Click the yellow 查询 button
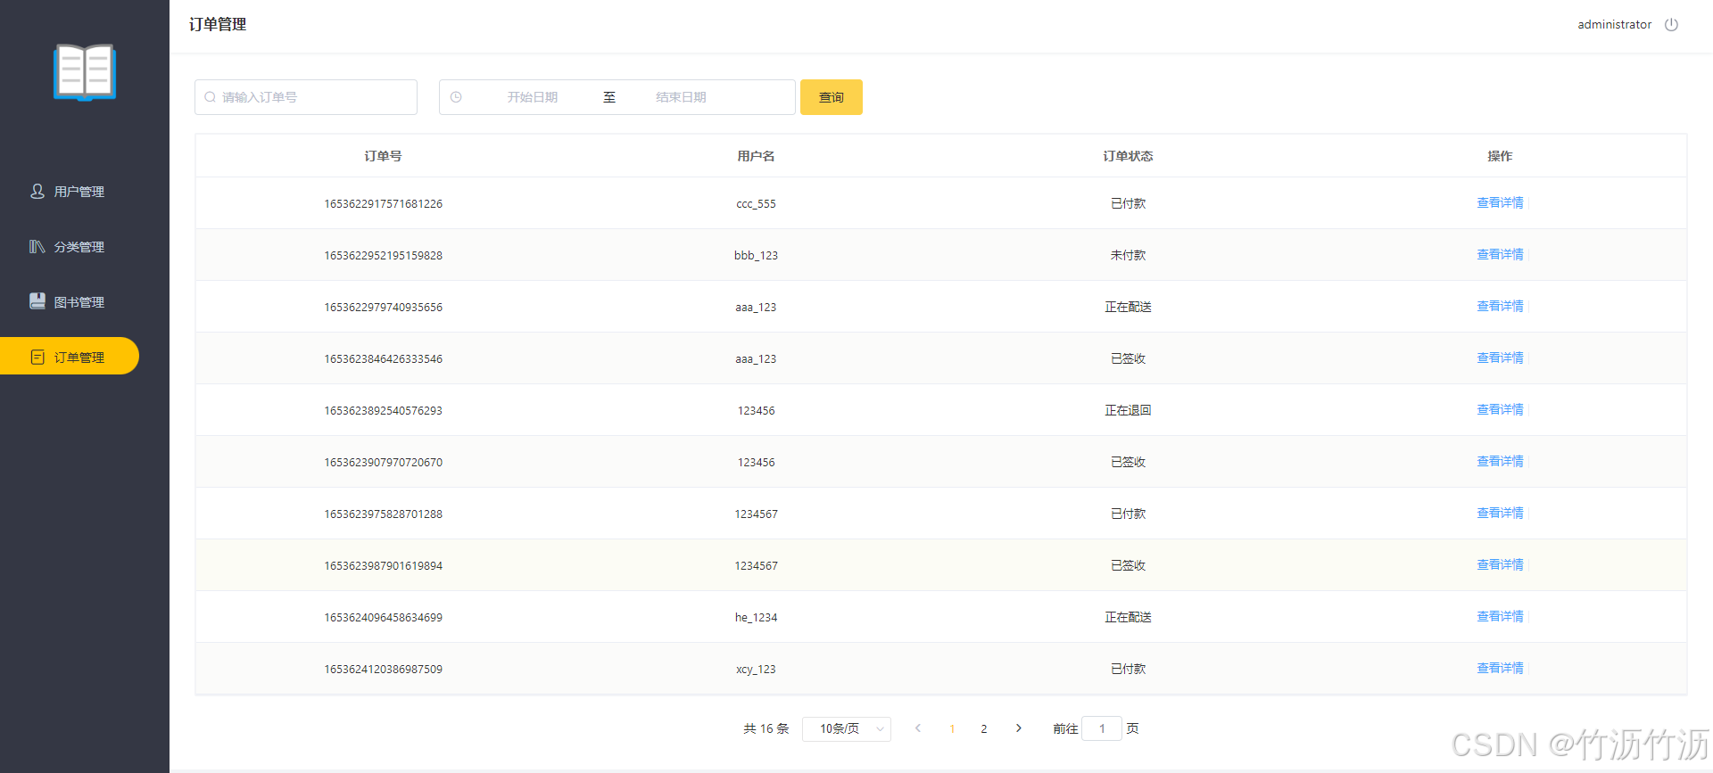 point(832,97)
